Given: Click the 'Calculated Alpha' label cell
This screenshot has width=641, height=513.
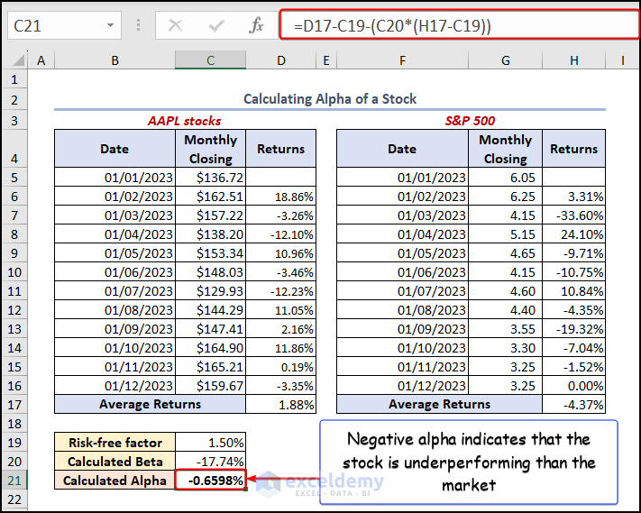Looking at the screenshot, I should coord(114,481).
